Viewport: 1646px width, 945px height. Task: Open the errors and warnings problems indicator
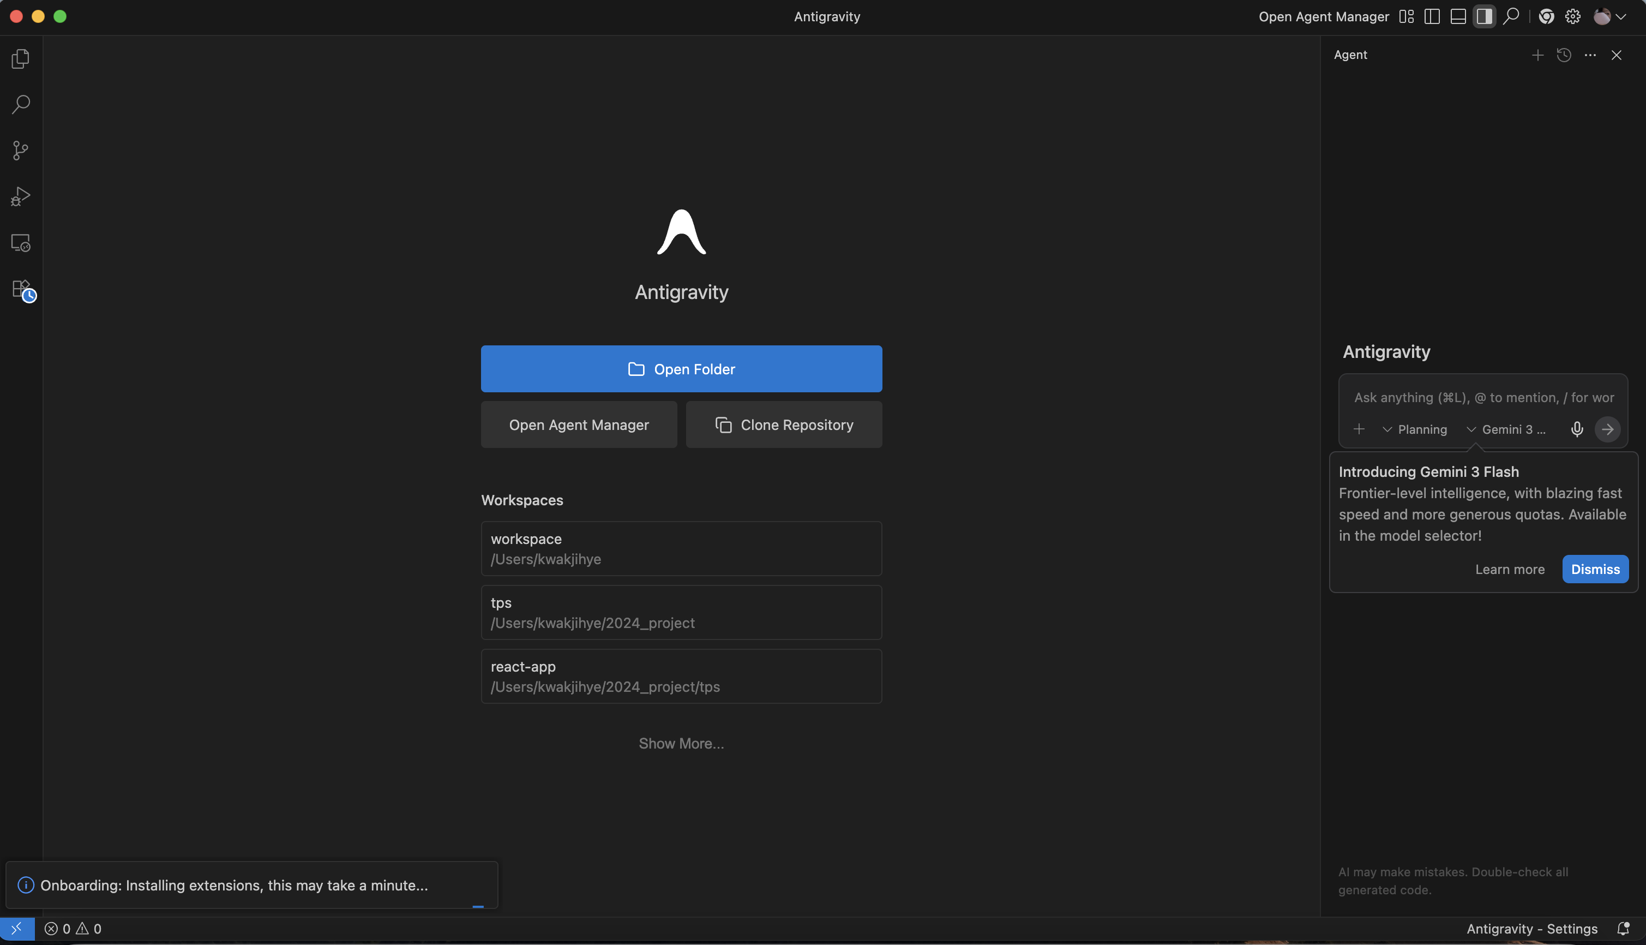[x=73, y=929]
